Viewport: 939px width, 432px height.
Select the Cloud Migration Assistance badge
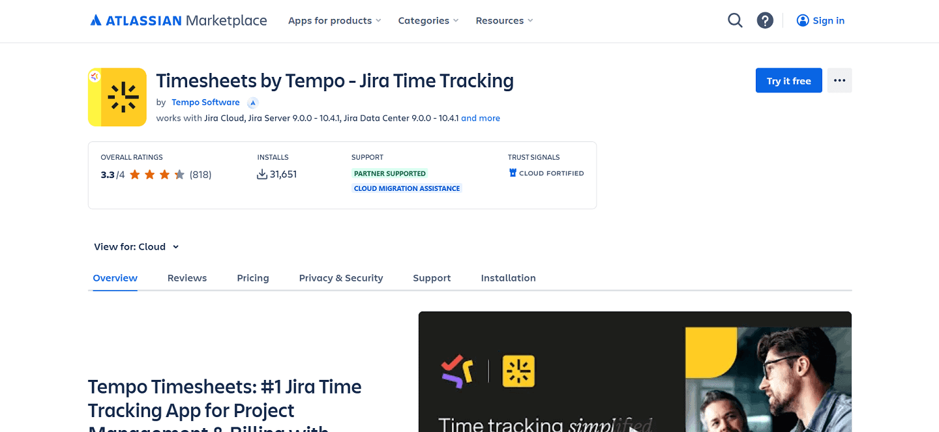(x=406, y=188)
